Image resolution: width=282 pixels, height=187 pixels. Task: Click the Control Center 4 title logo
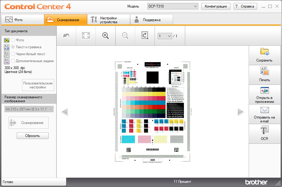(38, 7)
